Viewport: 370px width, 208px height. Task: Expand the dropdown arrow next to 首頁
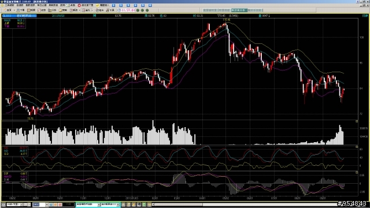[x=14, y=10]
